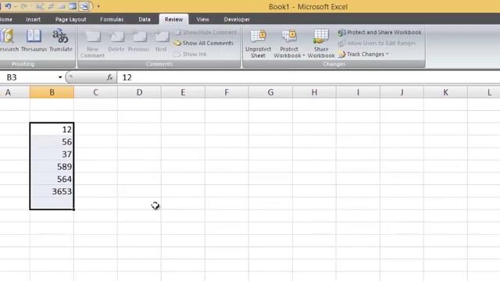The height and width of the screenshot is (281, 500).
Task: Go to Previous comment
Action: [x=139, y=41]
